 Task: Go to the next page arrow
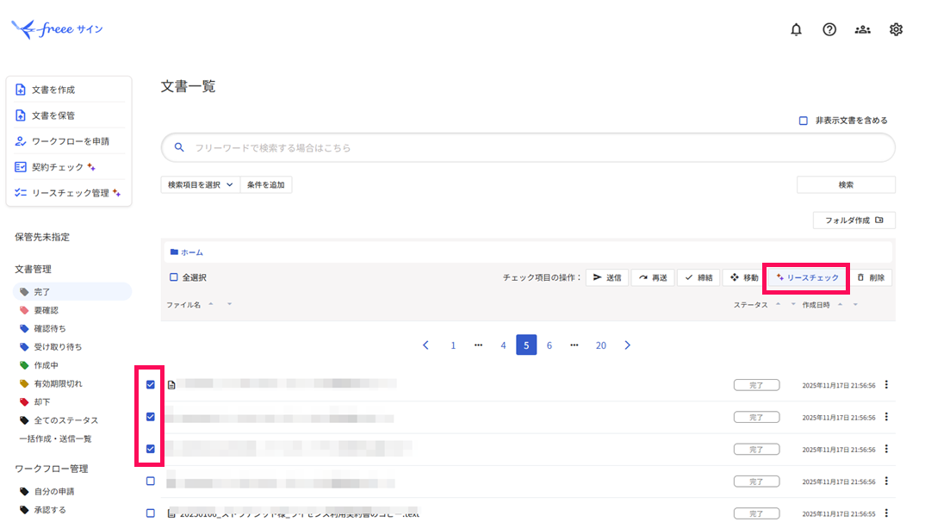pos(627,345)
